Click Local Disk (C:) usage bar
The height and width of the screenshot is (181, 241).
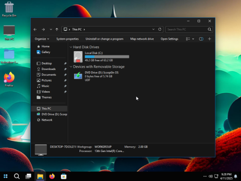tap(107, 56)
